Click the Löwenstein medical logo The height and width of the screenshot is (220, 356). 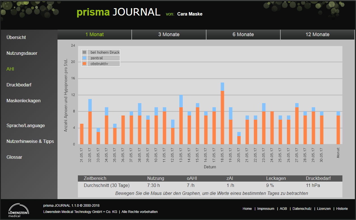coord(18,210)
